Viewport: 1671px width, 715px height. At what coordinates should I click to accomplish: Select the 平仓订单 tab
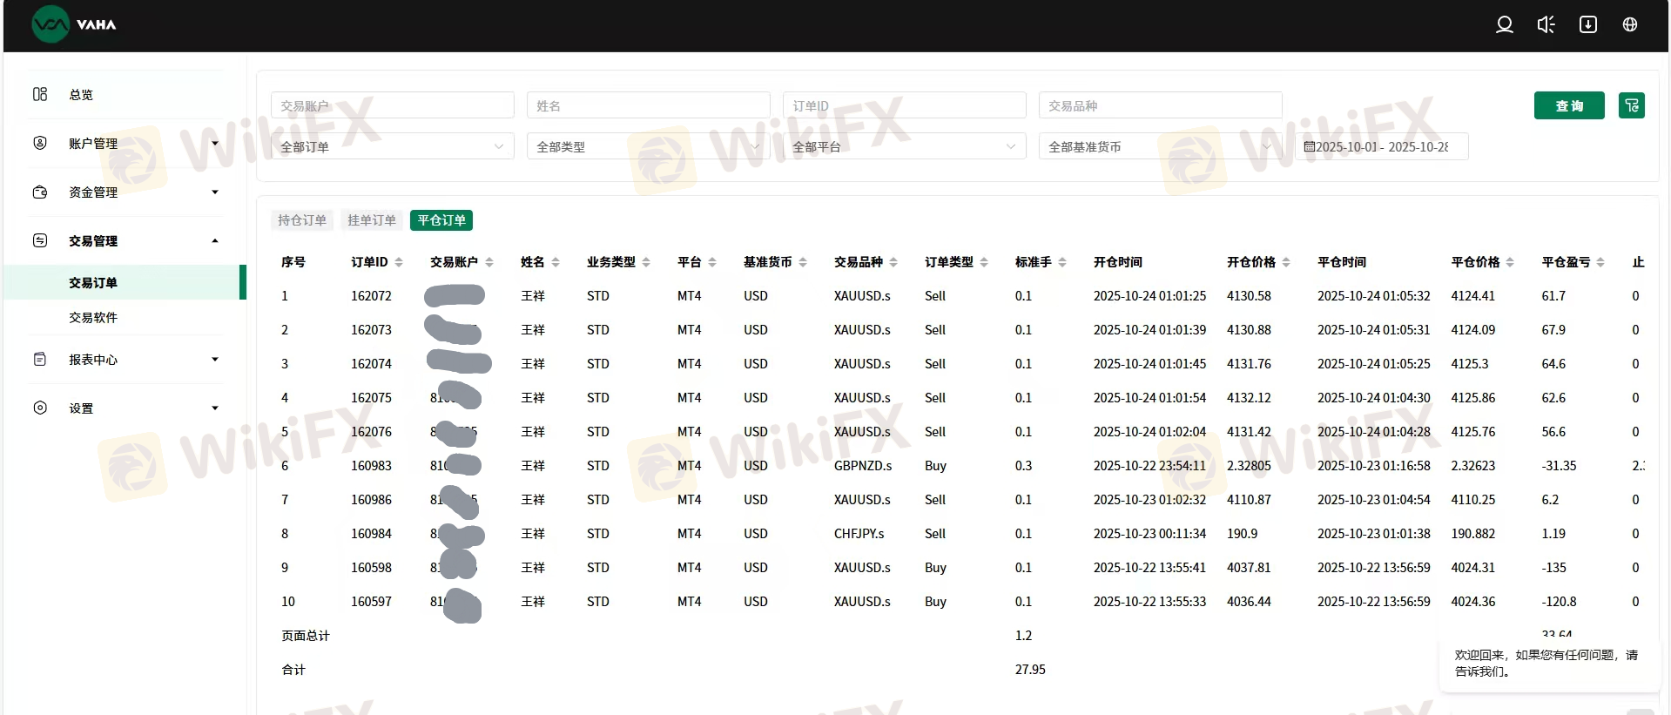tap(441, 220)
